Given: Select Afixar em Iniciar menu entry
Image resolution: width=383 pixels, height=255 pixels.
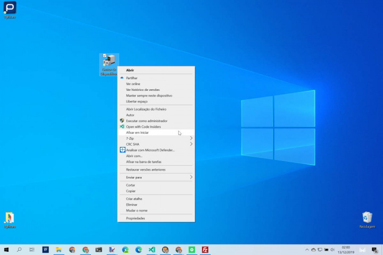Looking at the screenshot, I should pos(137,132).
